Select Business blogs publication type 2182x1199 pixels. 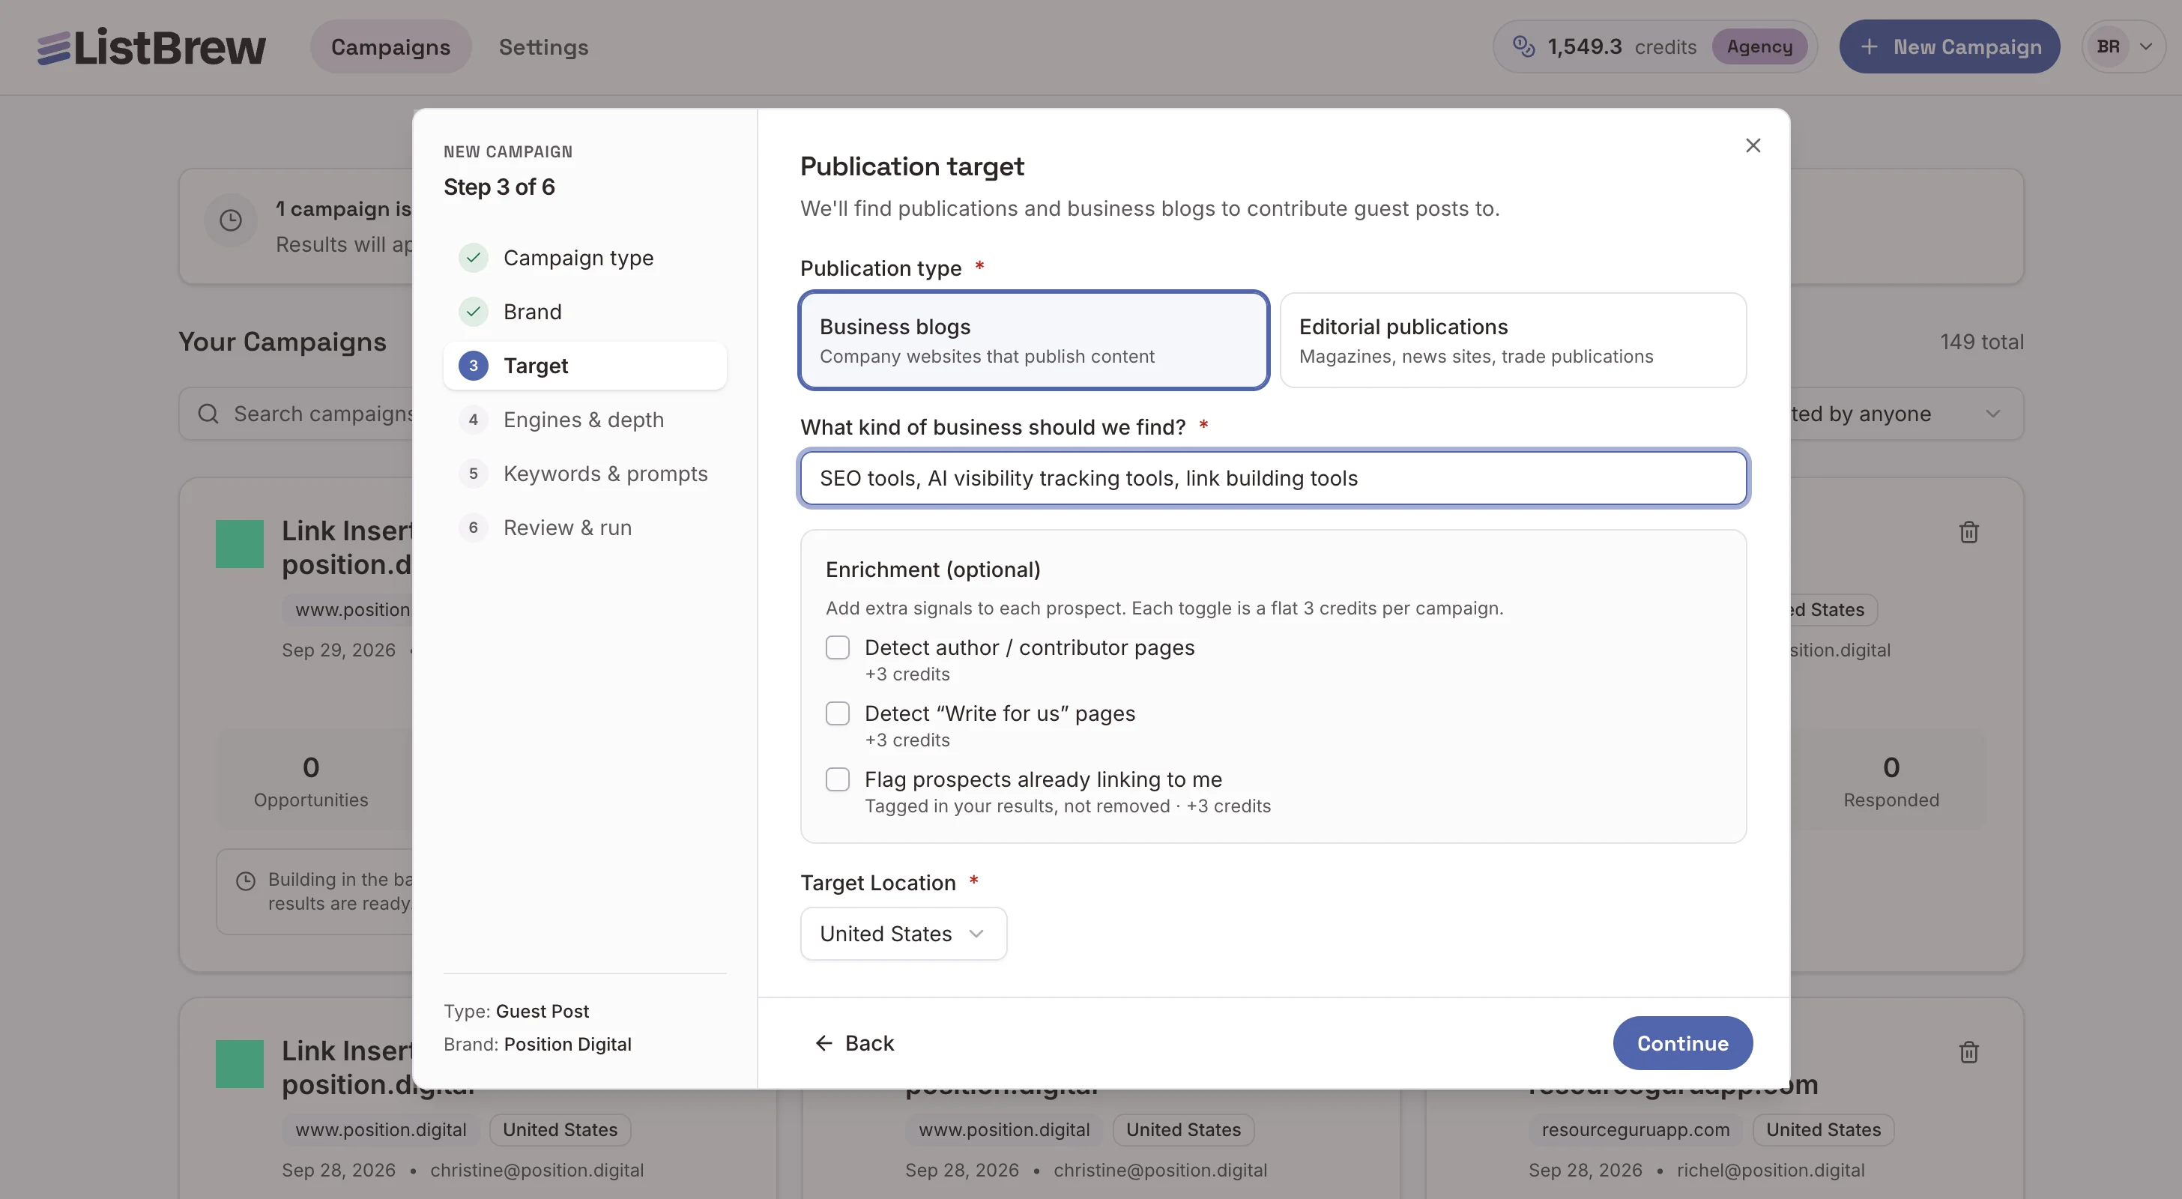click(1033, 341)
